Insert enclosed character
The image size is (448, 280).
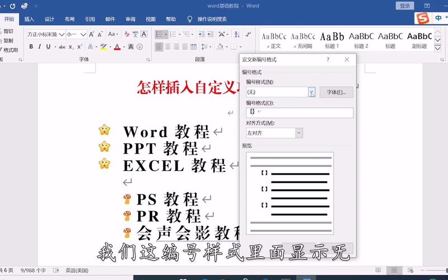[x=139, y=46]
